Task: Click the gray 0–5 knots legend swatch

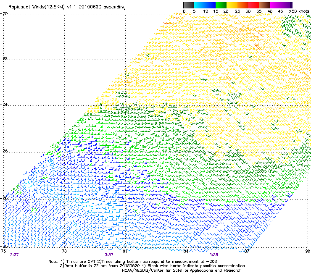Action: [188, 5]
